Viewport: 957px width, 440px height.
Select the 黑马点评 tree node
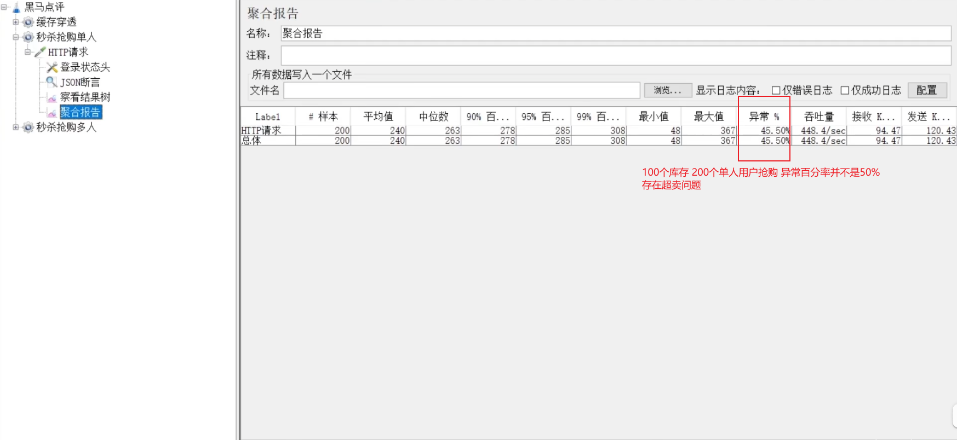tap(44, 7)
